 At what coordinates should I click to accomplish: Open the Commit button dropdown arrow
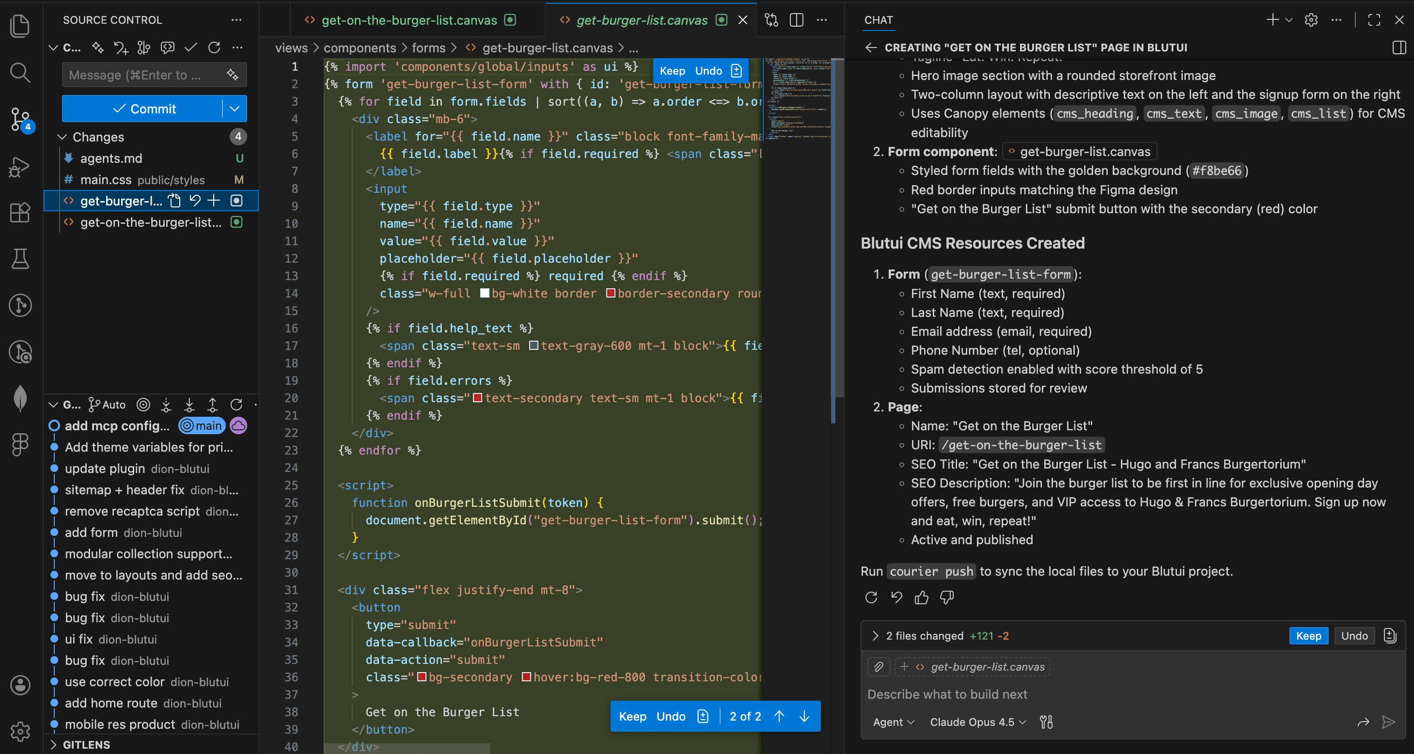tap(235, 109)
